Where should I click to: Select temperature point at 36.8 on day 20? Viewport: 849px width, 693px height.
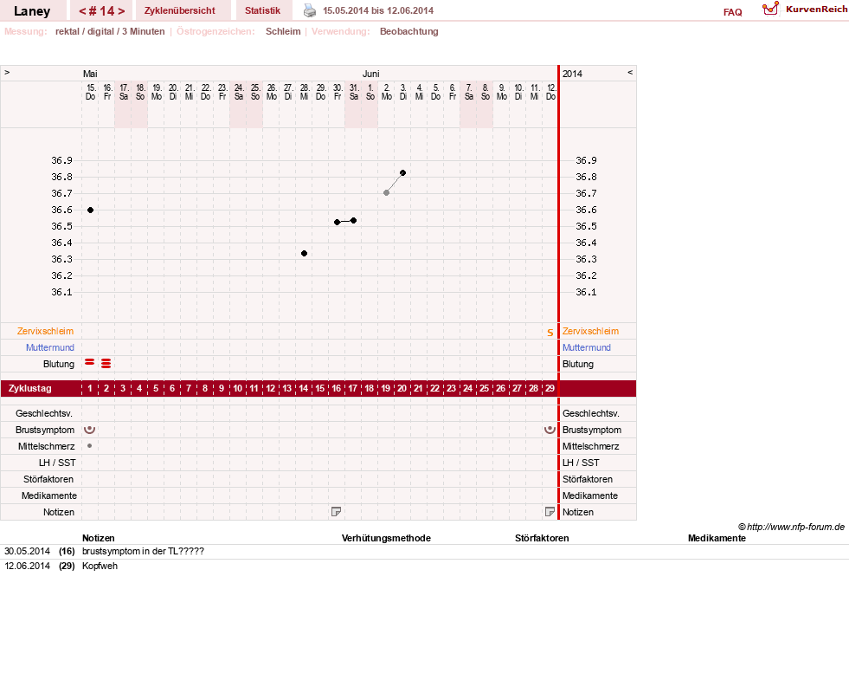pyautogui.click(x=402, y=173)
